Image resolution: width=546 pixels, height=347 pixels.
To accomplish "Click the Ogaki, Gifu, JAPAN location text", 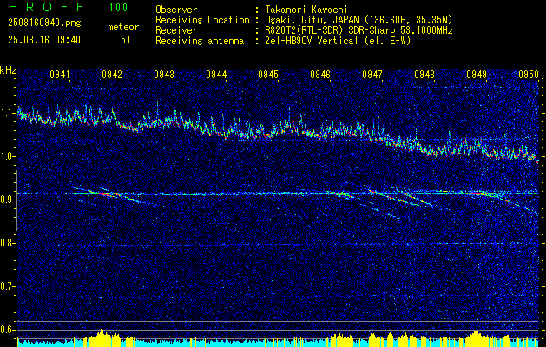I will pos(359,20).
